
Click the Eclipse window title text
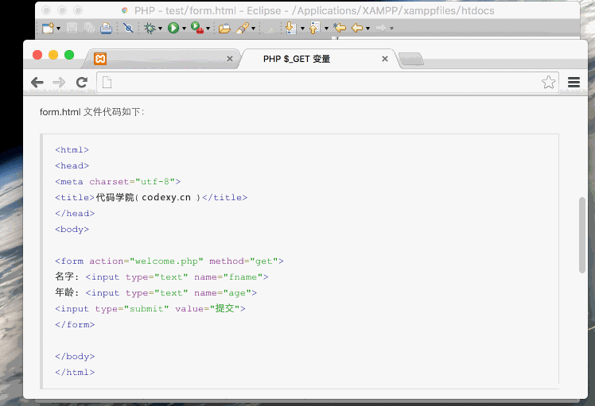coord(314,10)
